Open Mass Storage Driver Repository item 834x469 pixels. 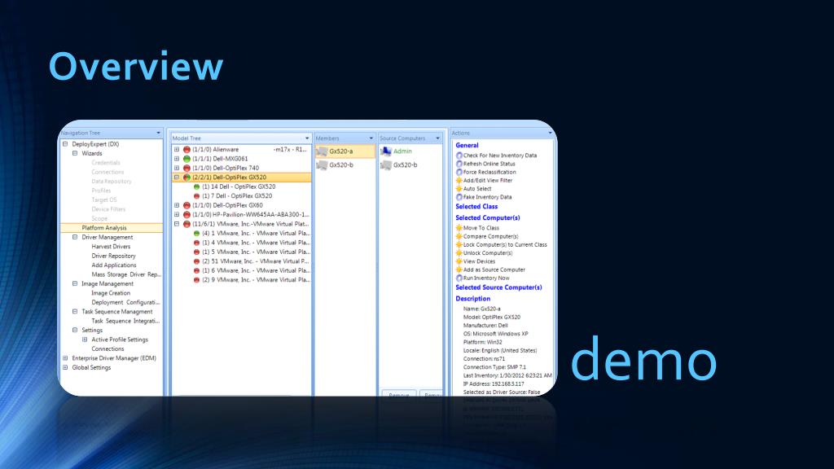126,274
